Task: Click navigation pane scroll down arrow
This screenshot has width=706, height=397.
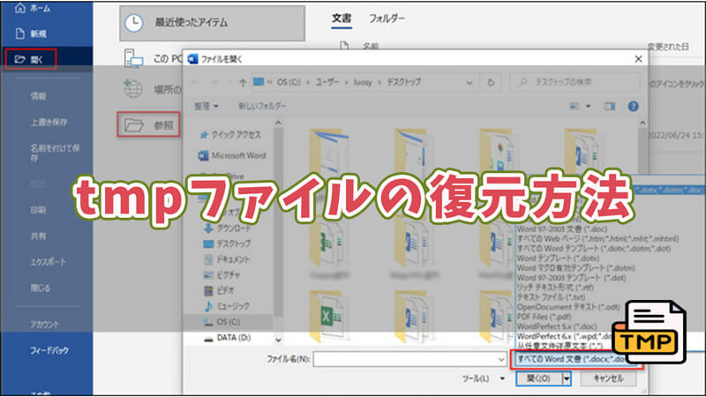Action: pyautogui.click(x=278, y=340)
